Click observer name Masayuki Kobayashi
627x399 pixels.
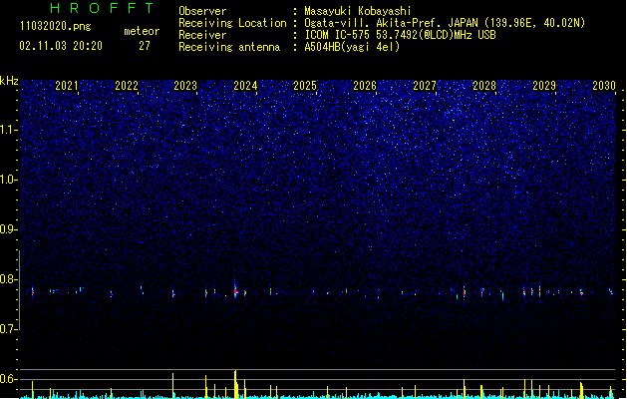(x=358, y=11)
